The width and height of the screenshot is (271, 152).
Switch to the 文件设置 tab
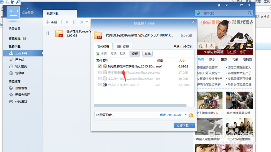pos(103,47)
